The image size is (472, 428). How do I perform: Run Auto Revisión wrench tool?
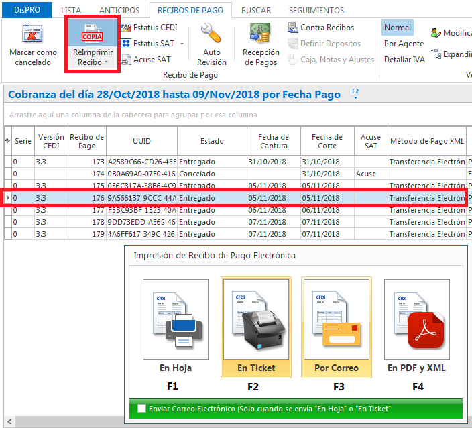tap(212, 34)
